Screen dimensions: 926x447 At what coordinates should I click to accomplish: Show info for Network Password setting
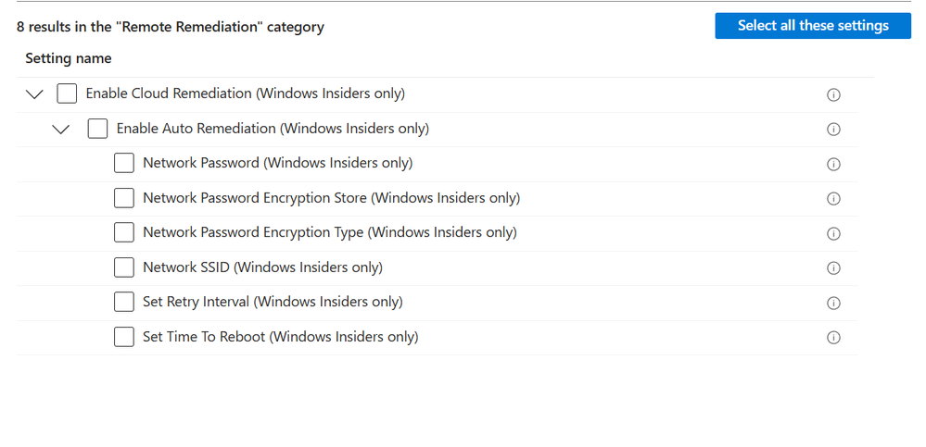[x=833, y=164]
